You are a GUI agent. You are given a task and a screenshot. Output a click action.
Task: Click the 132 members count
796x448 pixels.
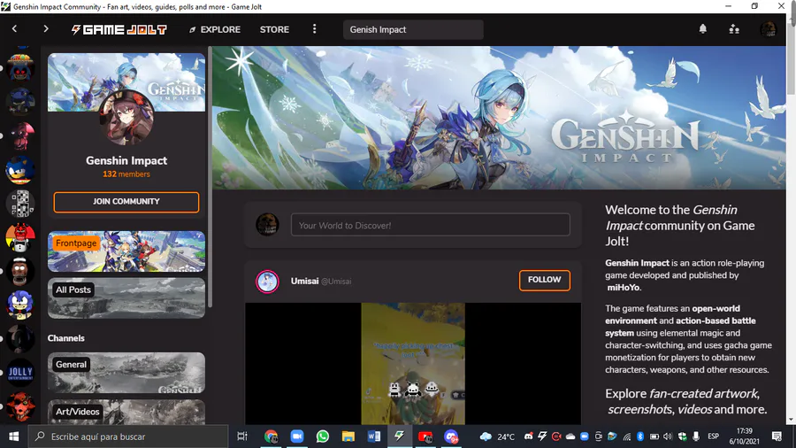pos(126,174)
